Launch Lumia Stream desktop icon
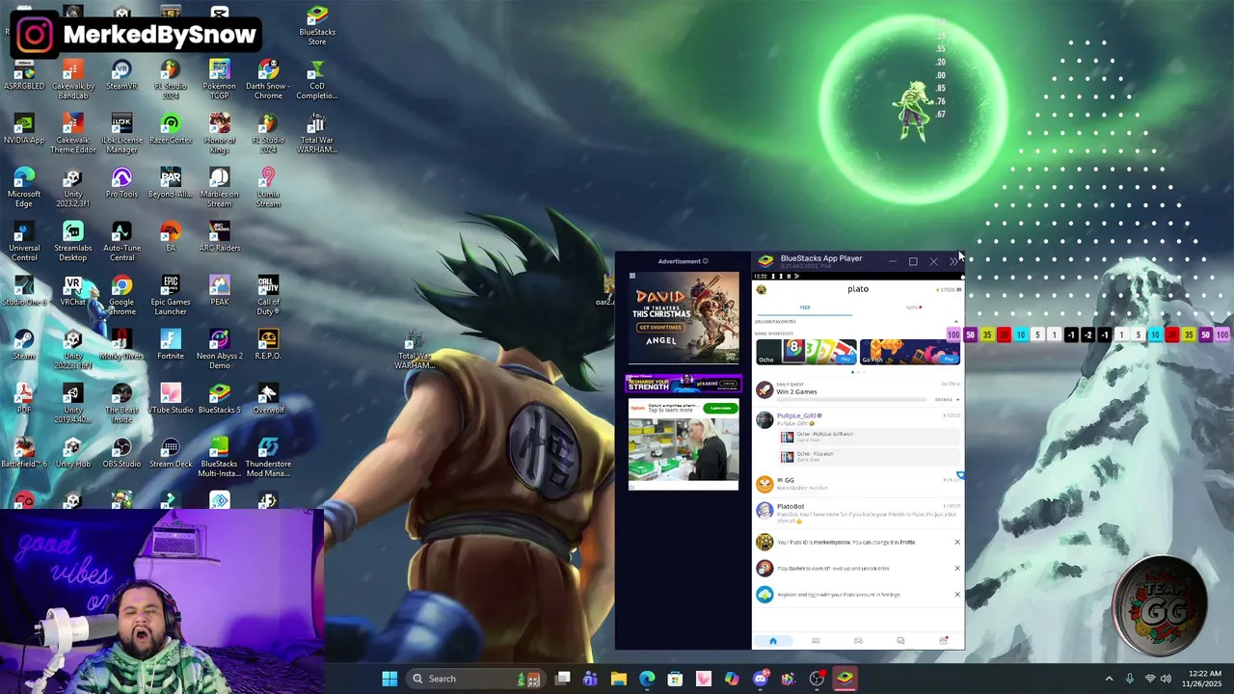 (x=268, y=188)
